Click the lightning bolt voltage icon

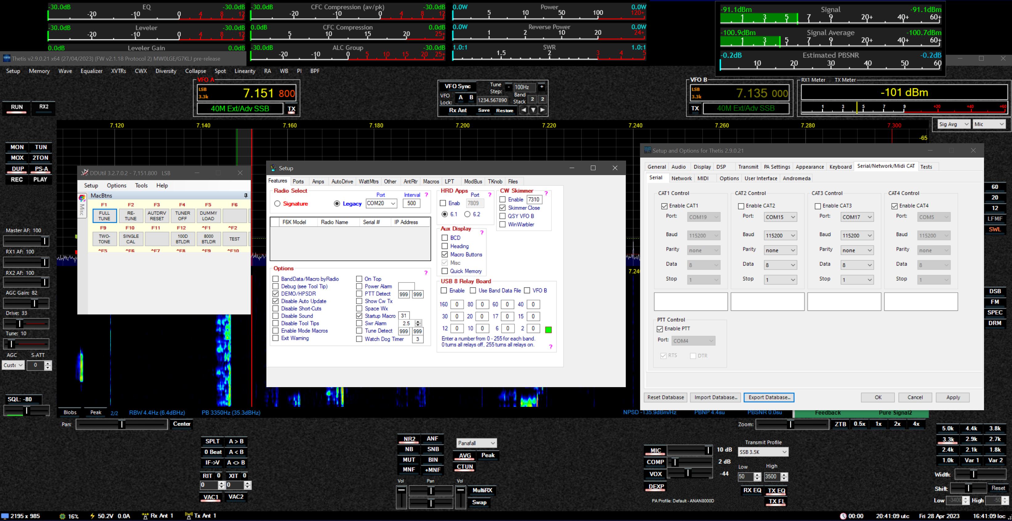pyautogui.click(x=92, y=516)
